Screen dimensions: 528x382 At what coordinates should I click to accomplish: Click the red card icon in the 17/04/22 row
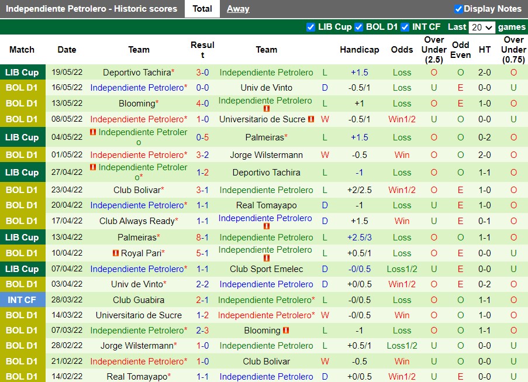click(x=267, y=226)
